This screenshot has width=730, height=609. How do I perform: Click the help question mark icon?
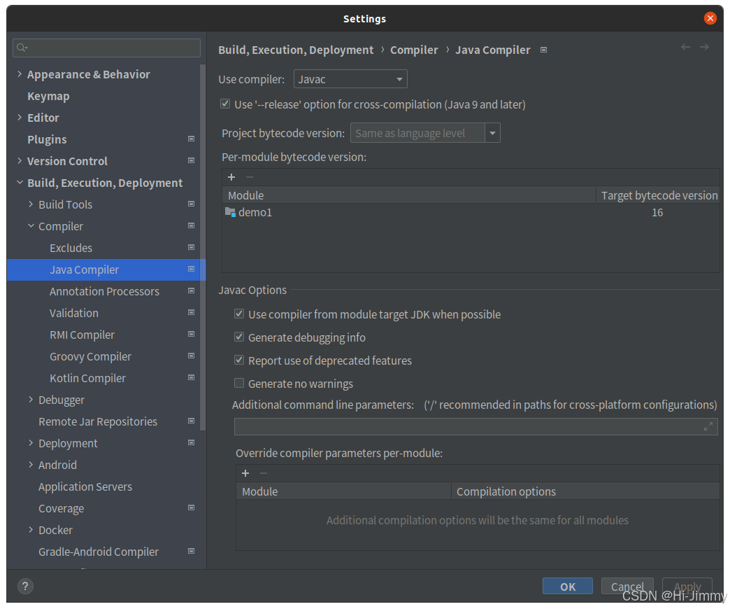[x=25, y=586]
